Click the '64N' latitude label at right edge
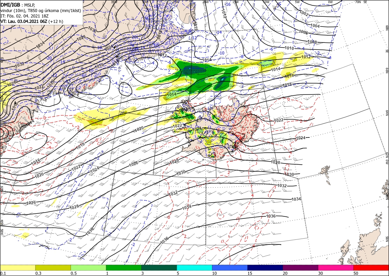 coord(387,113)
